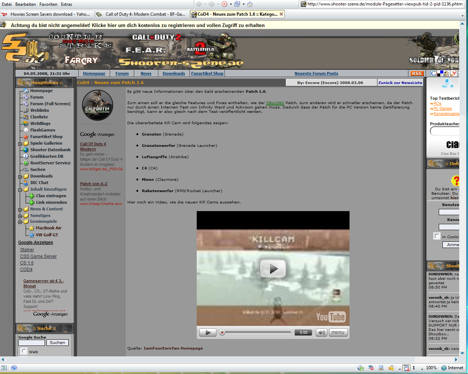Click the menu button on video player
The image size is (468, 374).
338,332
